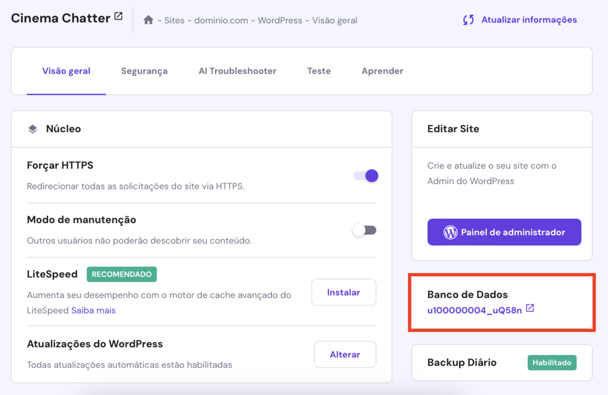Switch to the Segurança tab

[144, 71]
